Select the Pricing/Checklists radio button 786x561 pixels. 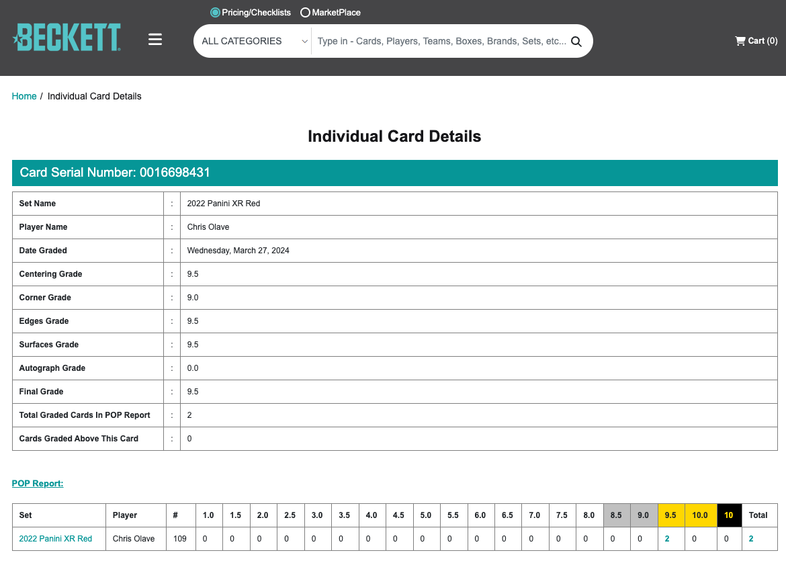pos(215,13)
